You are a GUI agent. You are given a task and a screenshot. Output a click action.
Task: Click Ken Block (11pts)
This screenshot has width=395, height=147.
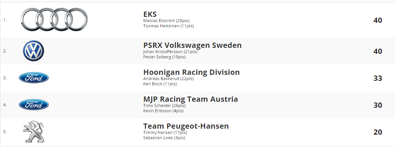(x=160, y=84)
